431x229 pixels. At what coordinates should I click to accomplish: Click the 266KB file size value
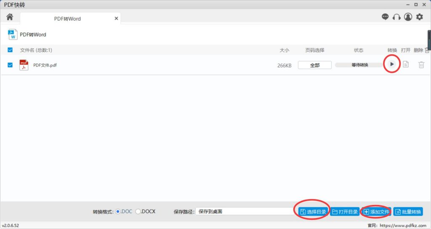[x=284, y=65]
